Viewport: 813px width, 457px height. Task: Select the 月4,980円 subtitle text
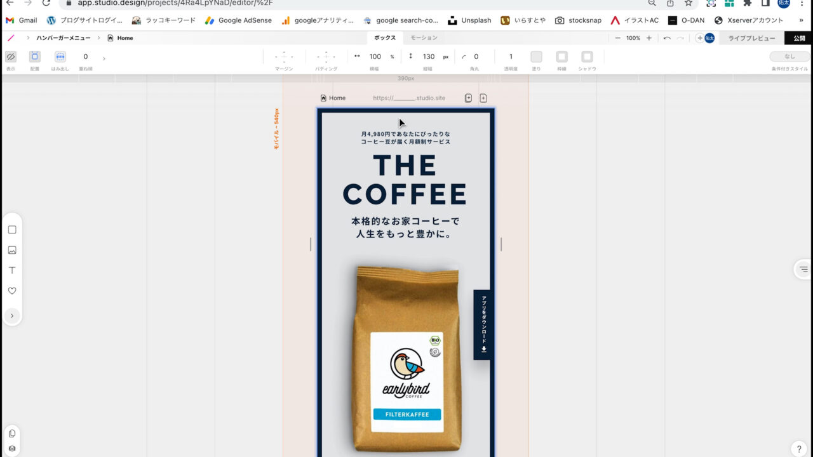[406, 138]
